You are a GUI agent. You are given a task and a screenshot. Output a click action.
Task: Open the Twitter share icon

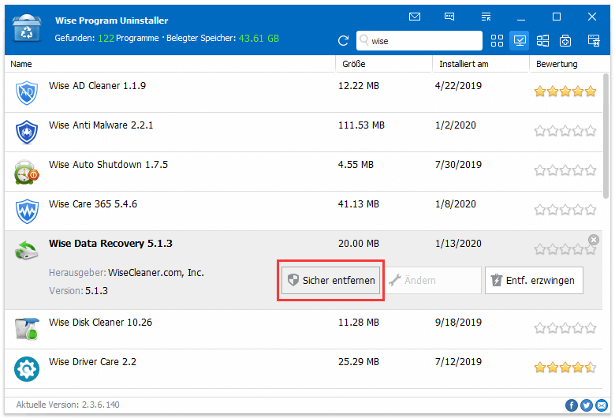(x=587, y=405)
